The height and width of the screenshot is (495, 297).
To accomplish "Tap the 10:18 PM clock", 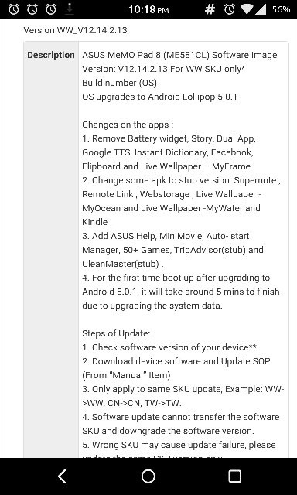I will pos(148,10).
